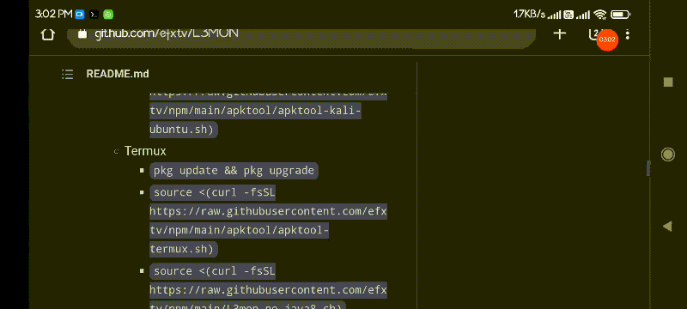
Task: Tap green face icon in status bar
Action: tap(108, 15)
